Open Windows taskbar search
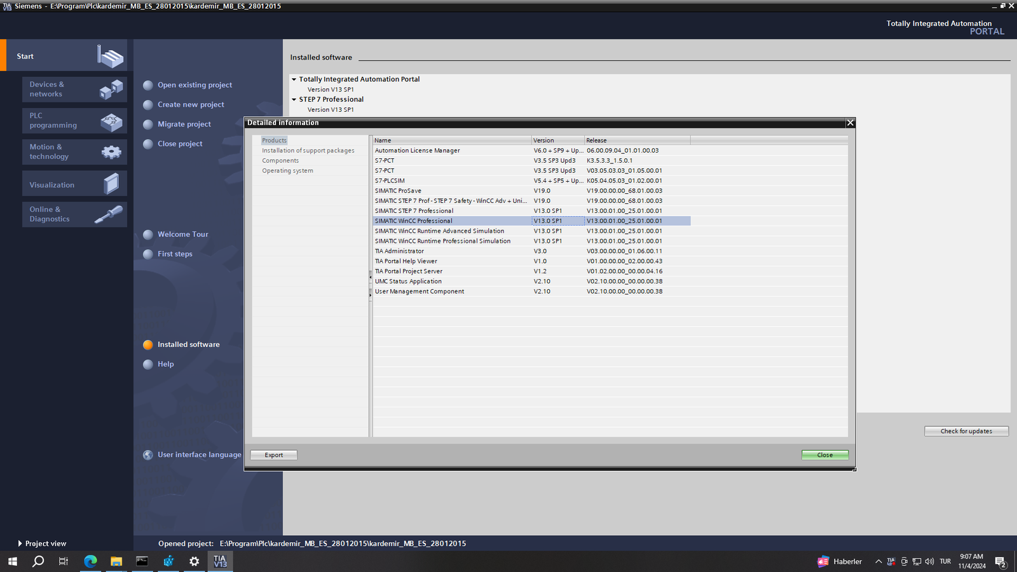Screen dimensions: 1017x572 click(38, 561)
